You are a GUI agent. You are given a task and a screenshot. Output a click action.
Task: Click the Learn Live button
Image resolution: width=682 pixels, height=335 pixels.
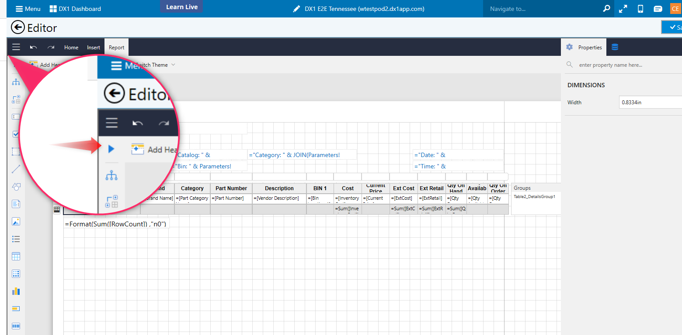pos(181,7)
